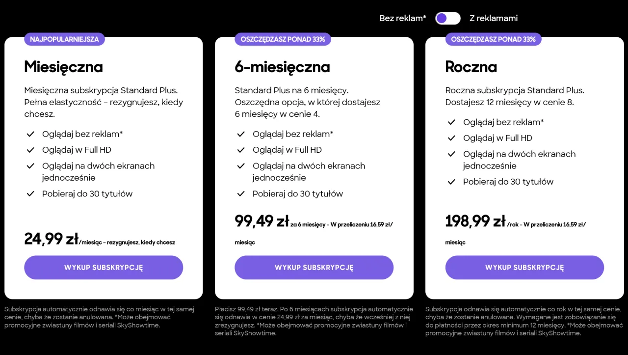Click the 'Najpopularniejsza' badge
This screenshot has width=628, height=355.
[64, 39]
